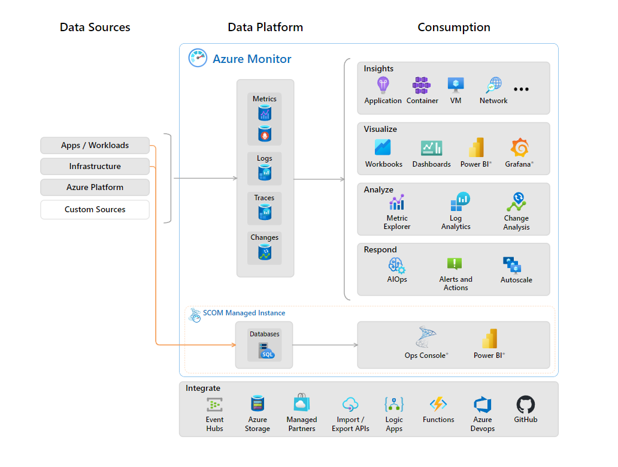Viewport: 618px width, 467px height.
Task: Select the Changes database icon
Action: (x=265, y=252)
